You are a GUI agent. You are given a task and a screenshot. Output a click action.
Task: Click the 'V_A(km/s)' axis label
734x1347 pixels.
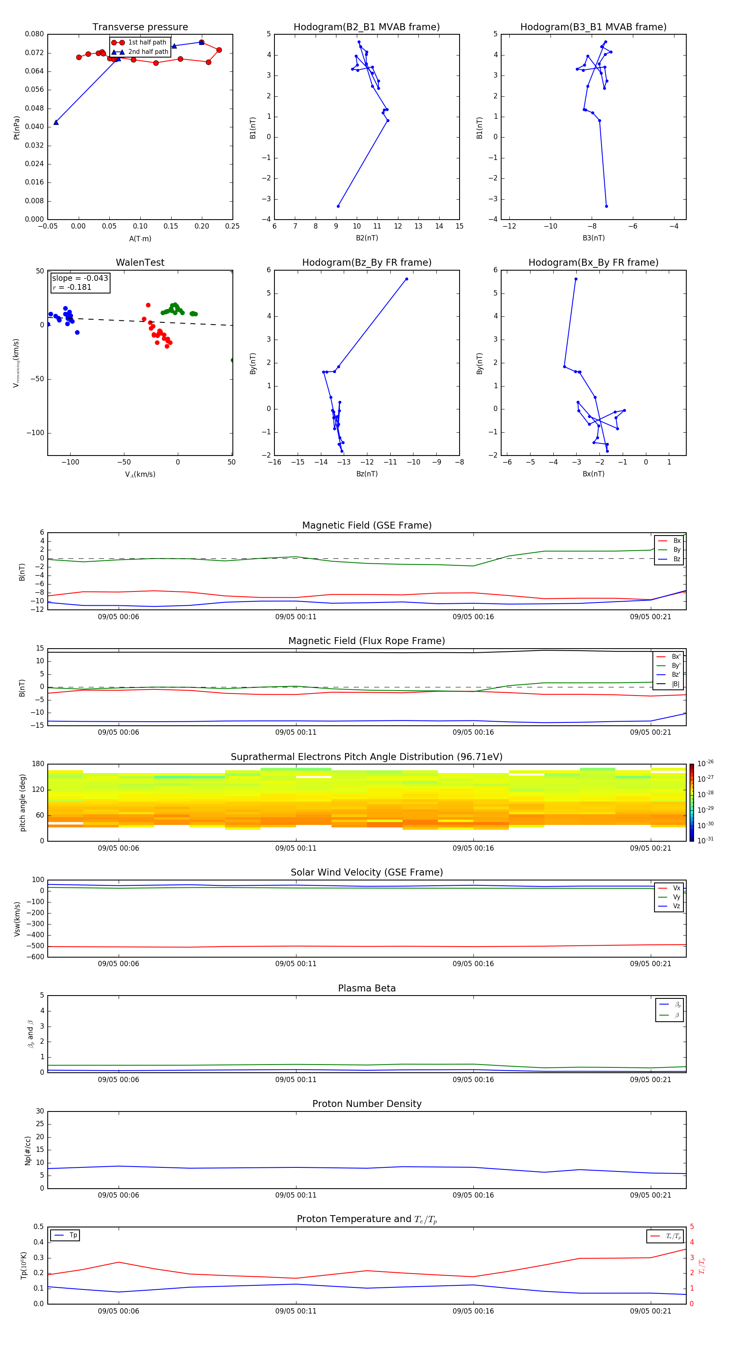[140, 474]
